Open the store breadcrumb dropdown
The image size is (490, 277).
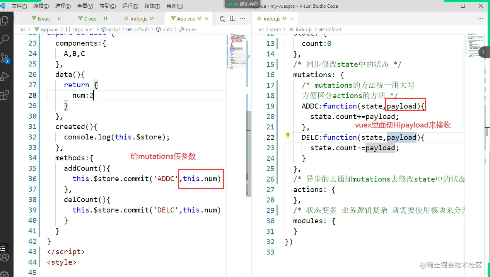[275, 29]
